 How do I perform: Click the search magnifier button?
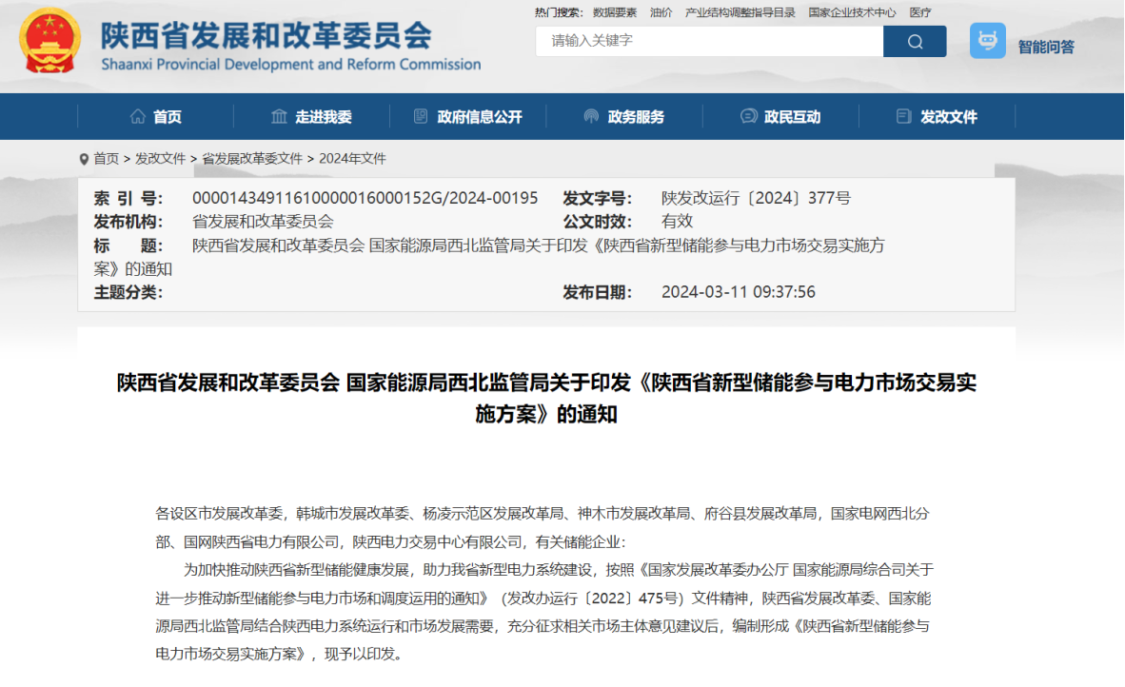(915, 42)
